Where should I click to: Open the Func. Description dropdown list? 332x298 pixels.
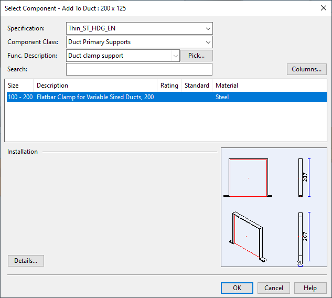coord(175,56)
